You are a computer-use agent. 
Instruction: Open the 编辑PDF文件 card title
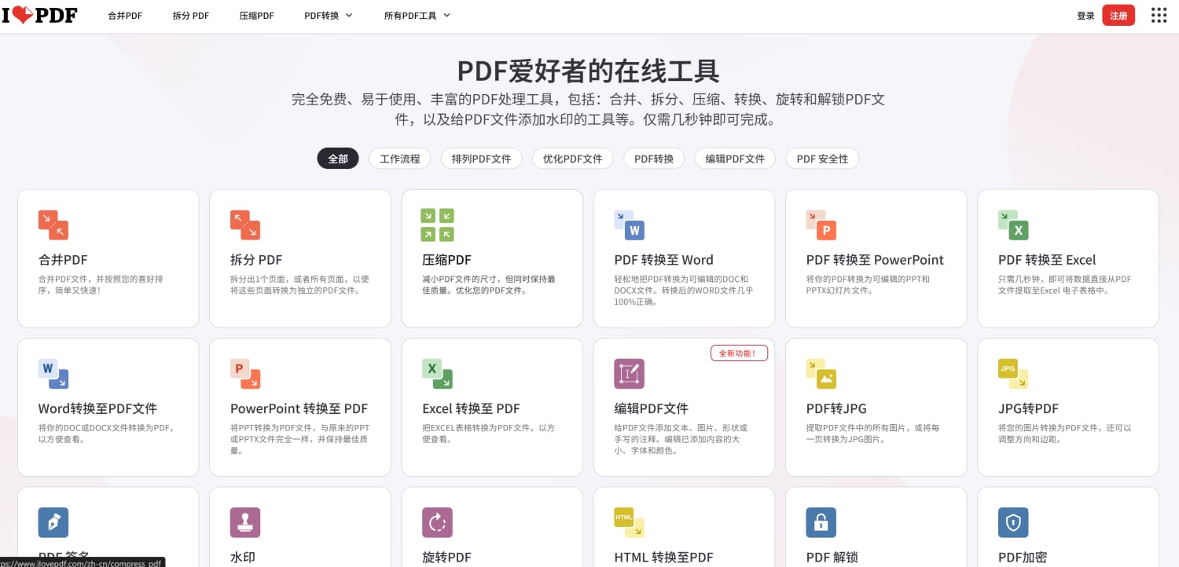click(651, 408)
